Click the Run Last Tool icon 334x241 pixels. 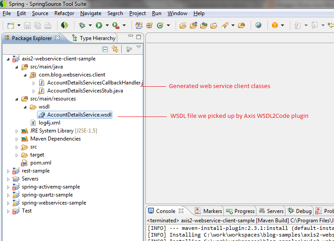(116, 25)
